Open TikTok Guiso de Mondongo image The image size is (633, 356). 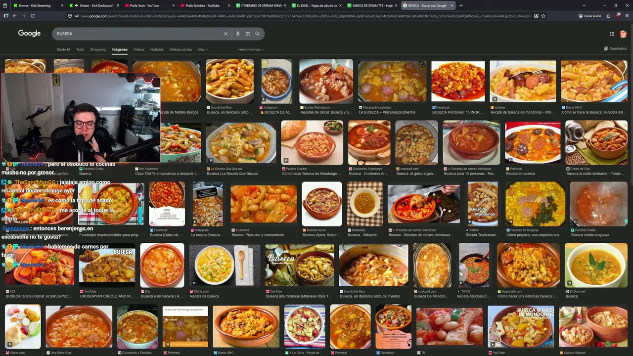click(x=483, y=204)
